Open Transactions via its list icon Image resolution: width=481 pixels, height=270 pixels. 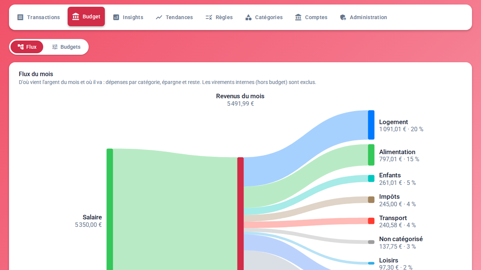pyautogui.click(x=20, y=17)
